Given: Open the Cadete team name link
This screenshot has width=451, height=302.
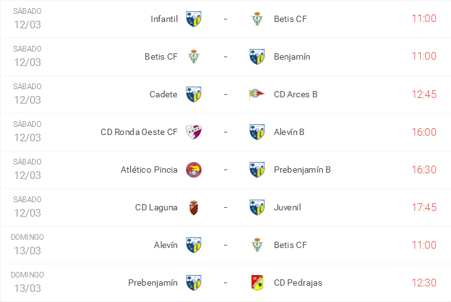Looking at the screenshot, I should (x=163, y=94).
